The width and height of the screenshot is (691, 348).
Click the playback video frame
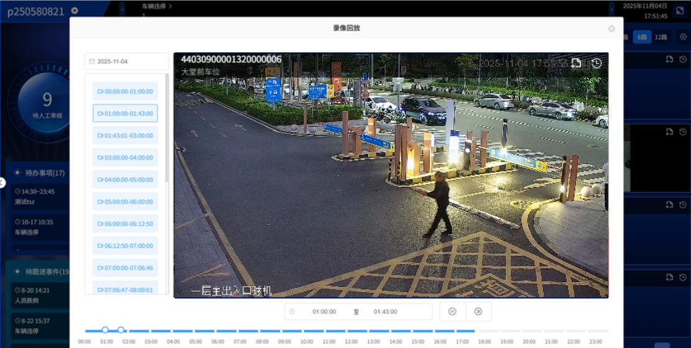[x=391, y=175]
